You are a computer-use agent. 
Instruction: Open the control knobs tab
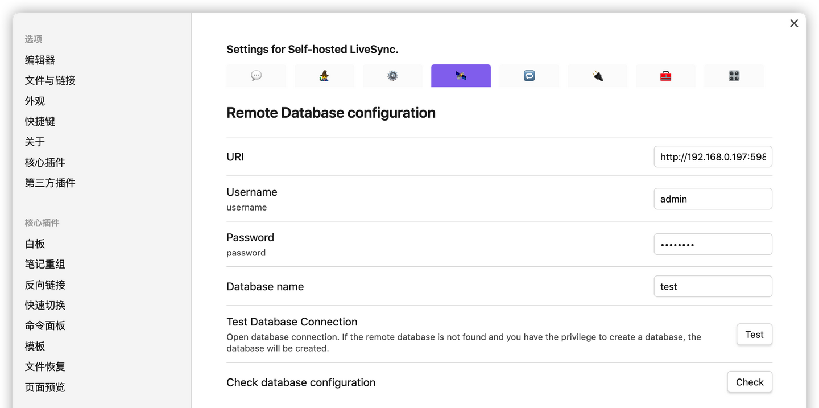tap(734, 76)
